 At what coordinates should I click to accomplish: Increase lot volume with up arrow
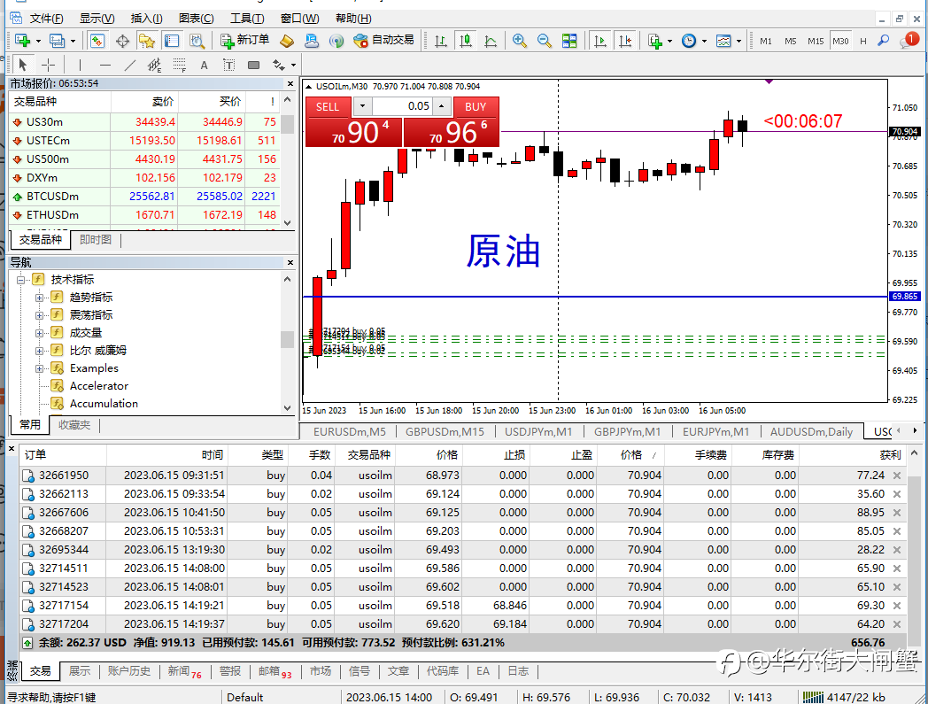[442, 106]
